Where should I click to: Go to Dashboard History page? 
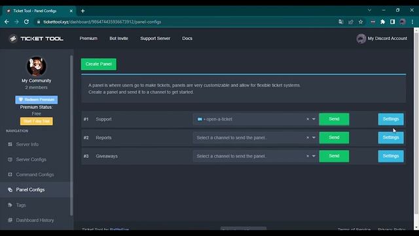coord(35,220)
